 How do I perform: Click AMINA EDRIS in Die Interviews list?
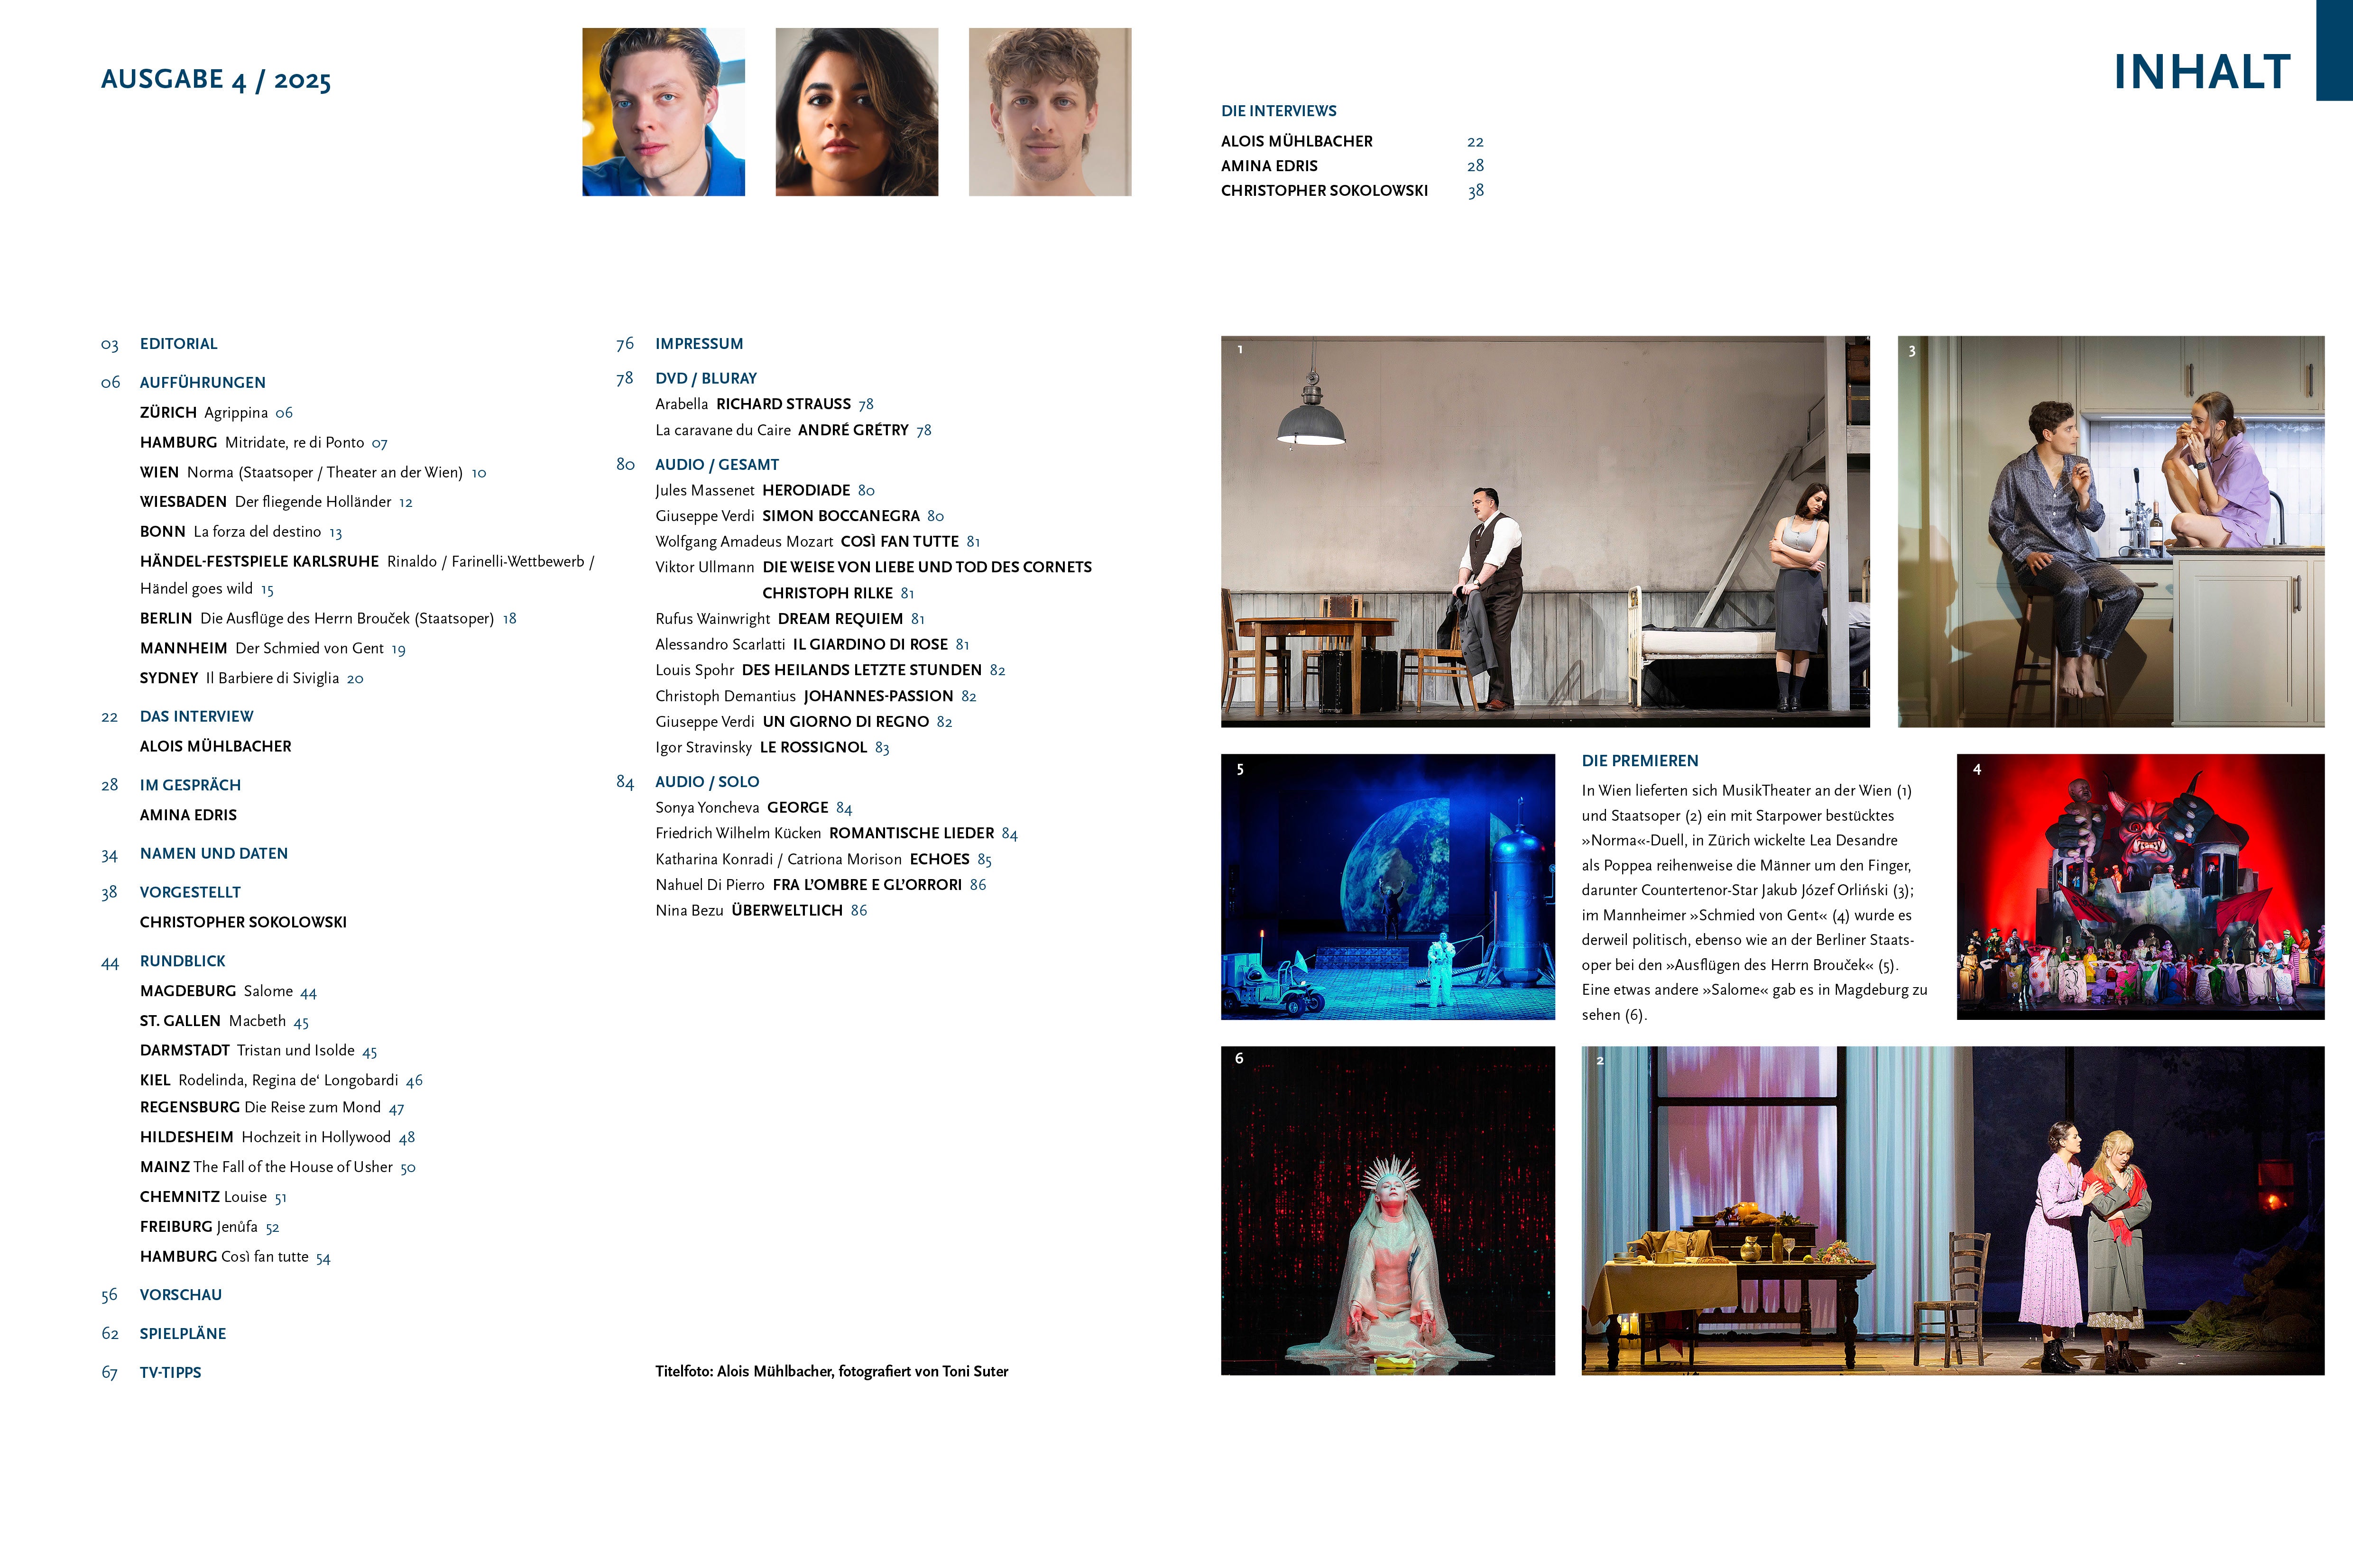point(1269,167)
